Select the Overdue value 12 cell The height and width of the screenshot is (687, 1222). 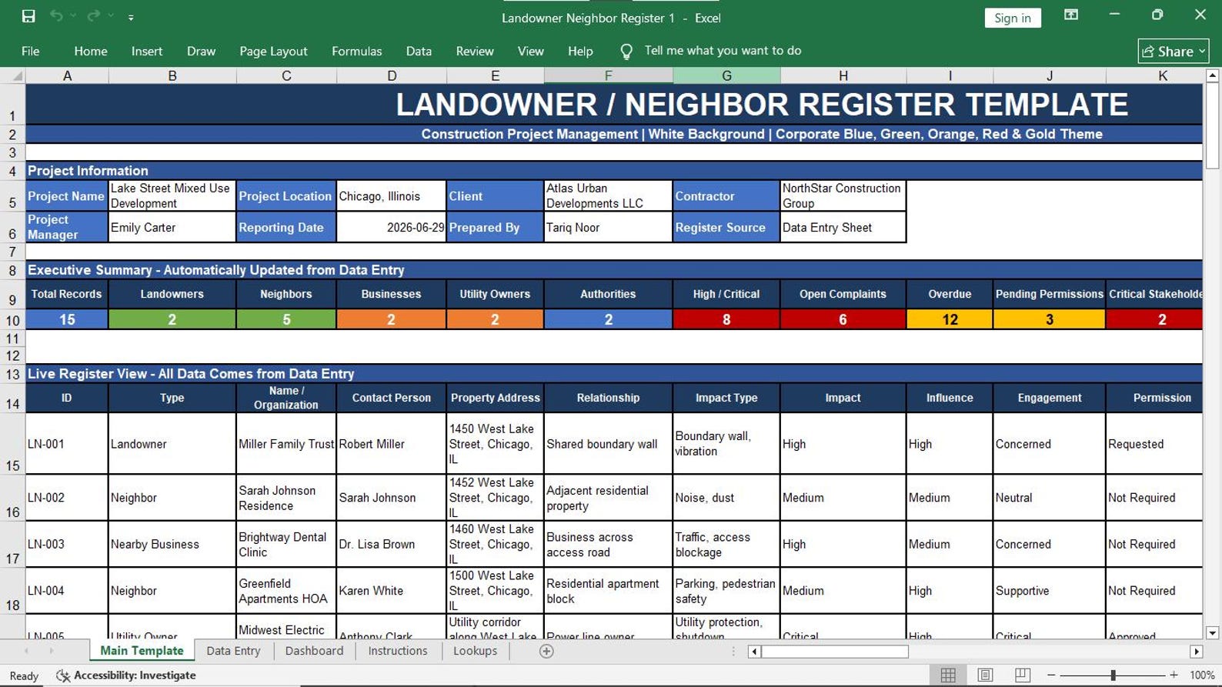click(x=950, y=320)
